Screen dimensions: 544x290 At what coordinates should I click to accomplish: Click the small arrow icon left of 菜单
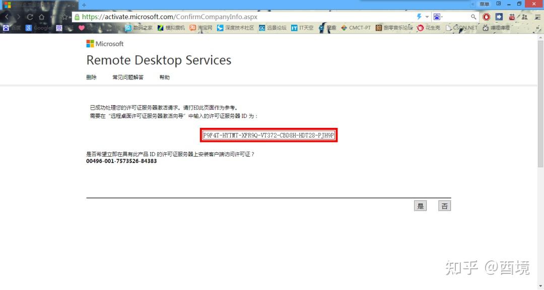[473, 4]
